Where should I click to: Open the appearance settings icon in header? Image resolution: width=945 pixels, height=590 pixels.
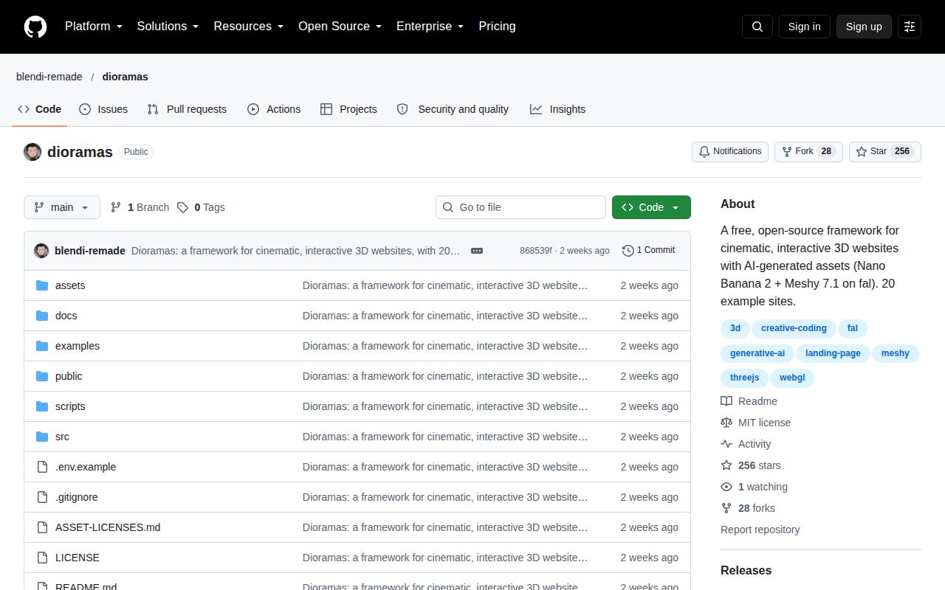(x=910, y=27)
